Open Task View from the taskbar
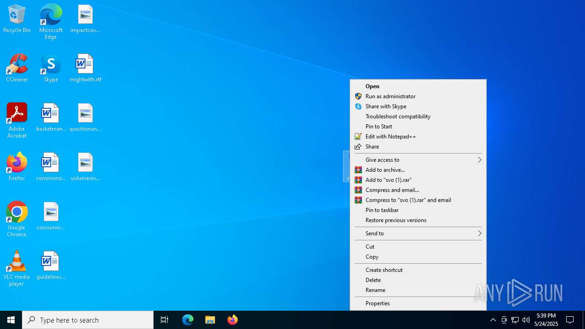Image resolution: width=585 pixels, height=329 pixels. click(165, 320)
